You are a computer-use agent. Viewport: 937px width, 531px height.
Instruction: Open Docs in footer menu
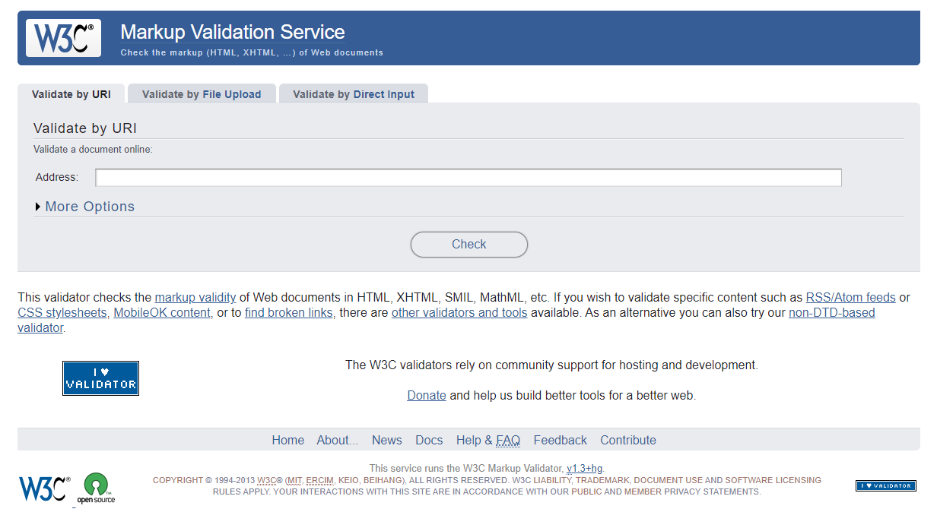[x=429, y=441]
